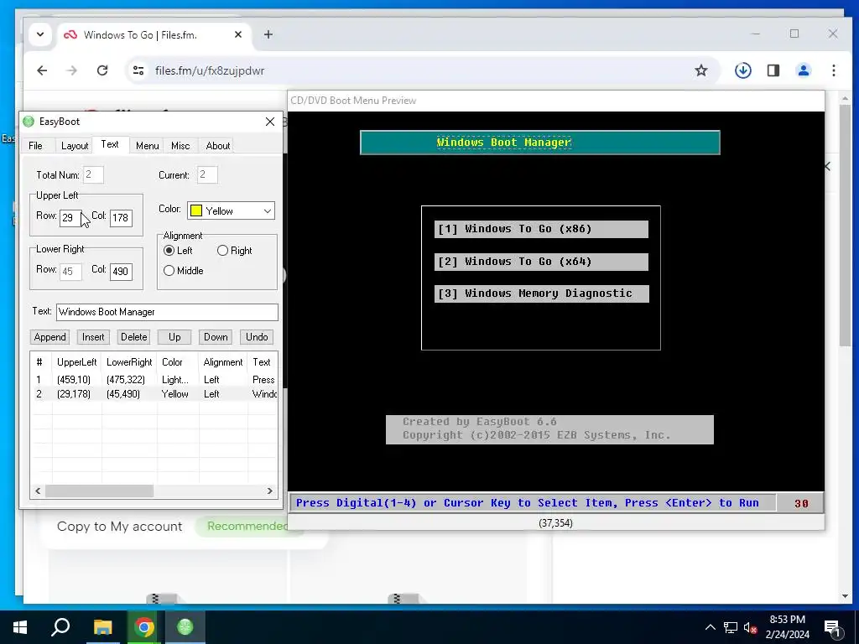Click the Alignment column header
The image size is (859, 644).
click(x=223, y=362)
